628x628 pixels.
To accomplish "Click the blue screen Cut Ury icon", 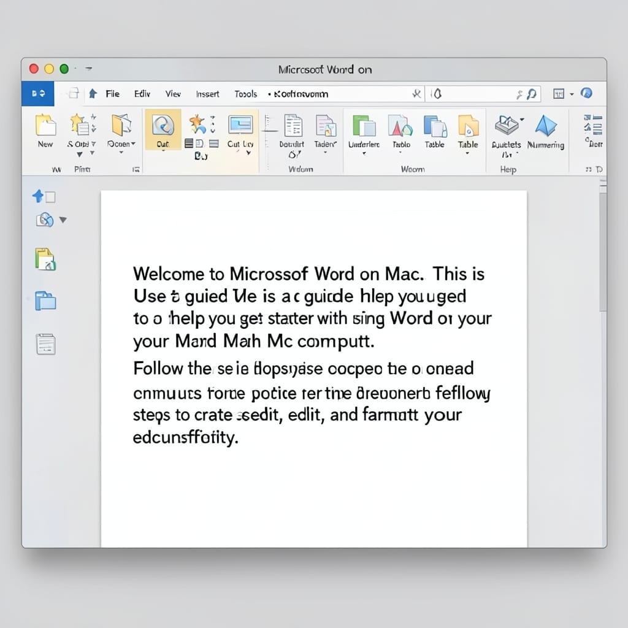I will (240, 124).
